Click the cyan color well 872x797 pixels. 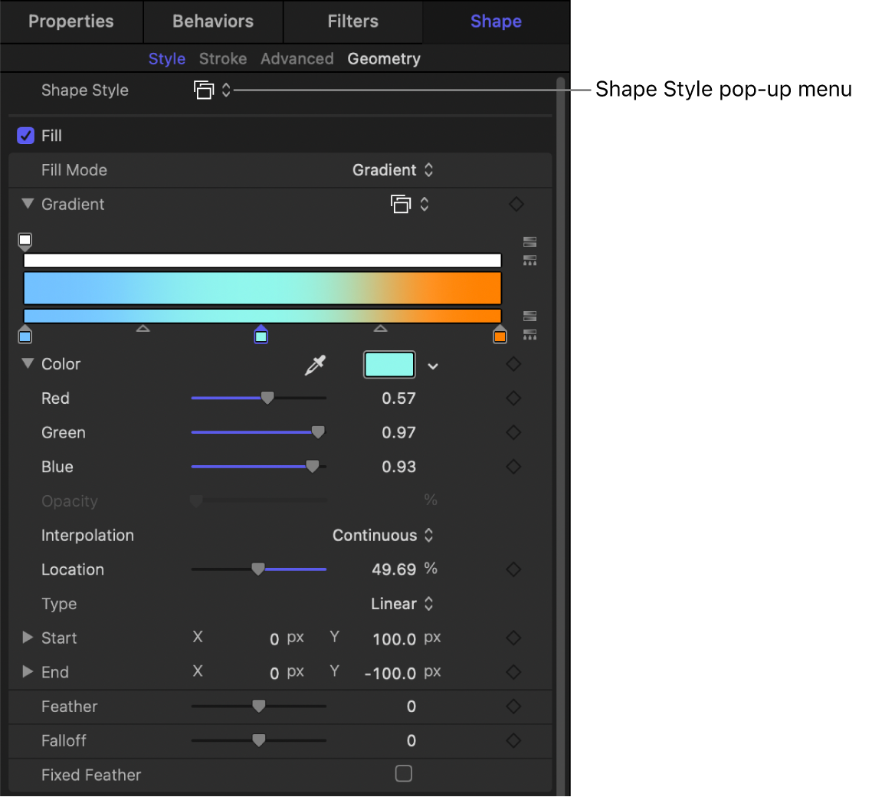(x=389, y=365)
